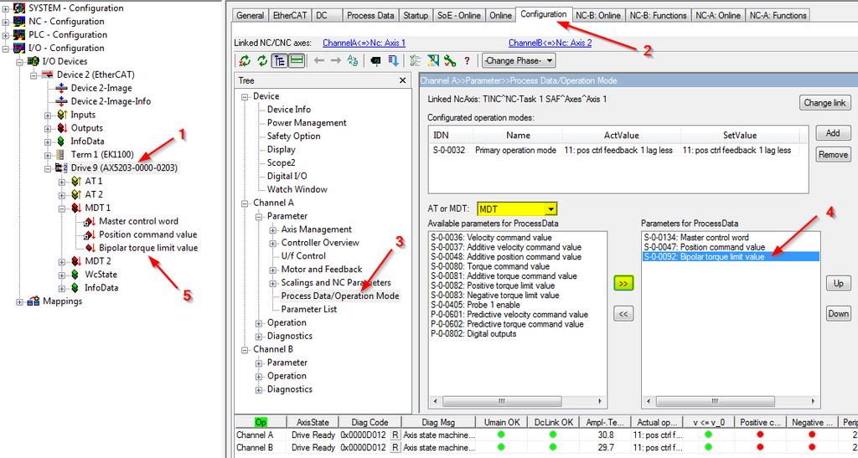
Task: Follow the ChannelB<=>Nc: Axis 2 link
Action: click(550, 43)
